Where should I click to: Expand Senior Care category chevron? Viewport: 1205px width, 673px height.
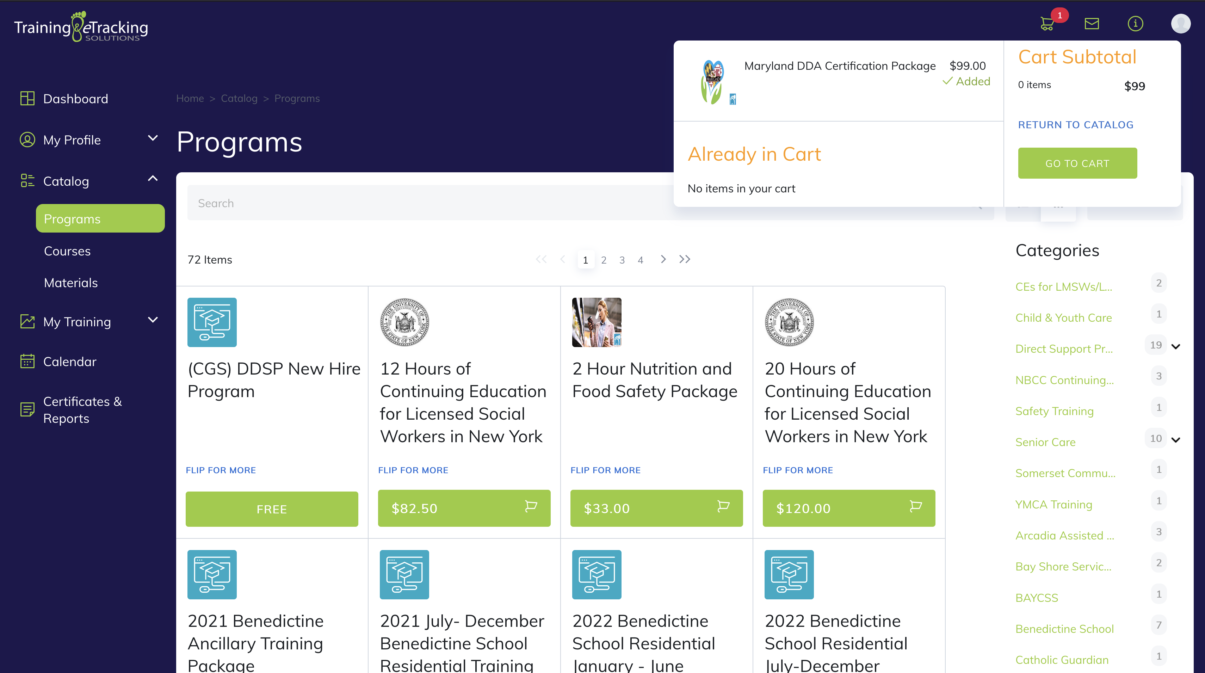point(1175,440)
